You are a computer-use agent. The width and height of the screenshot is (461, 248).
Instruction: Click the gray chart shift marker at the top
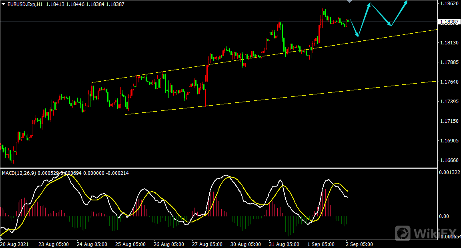pos(349,2)
